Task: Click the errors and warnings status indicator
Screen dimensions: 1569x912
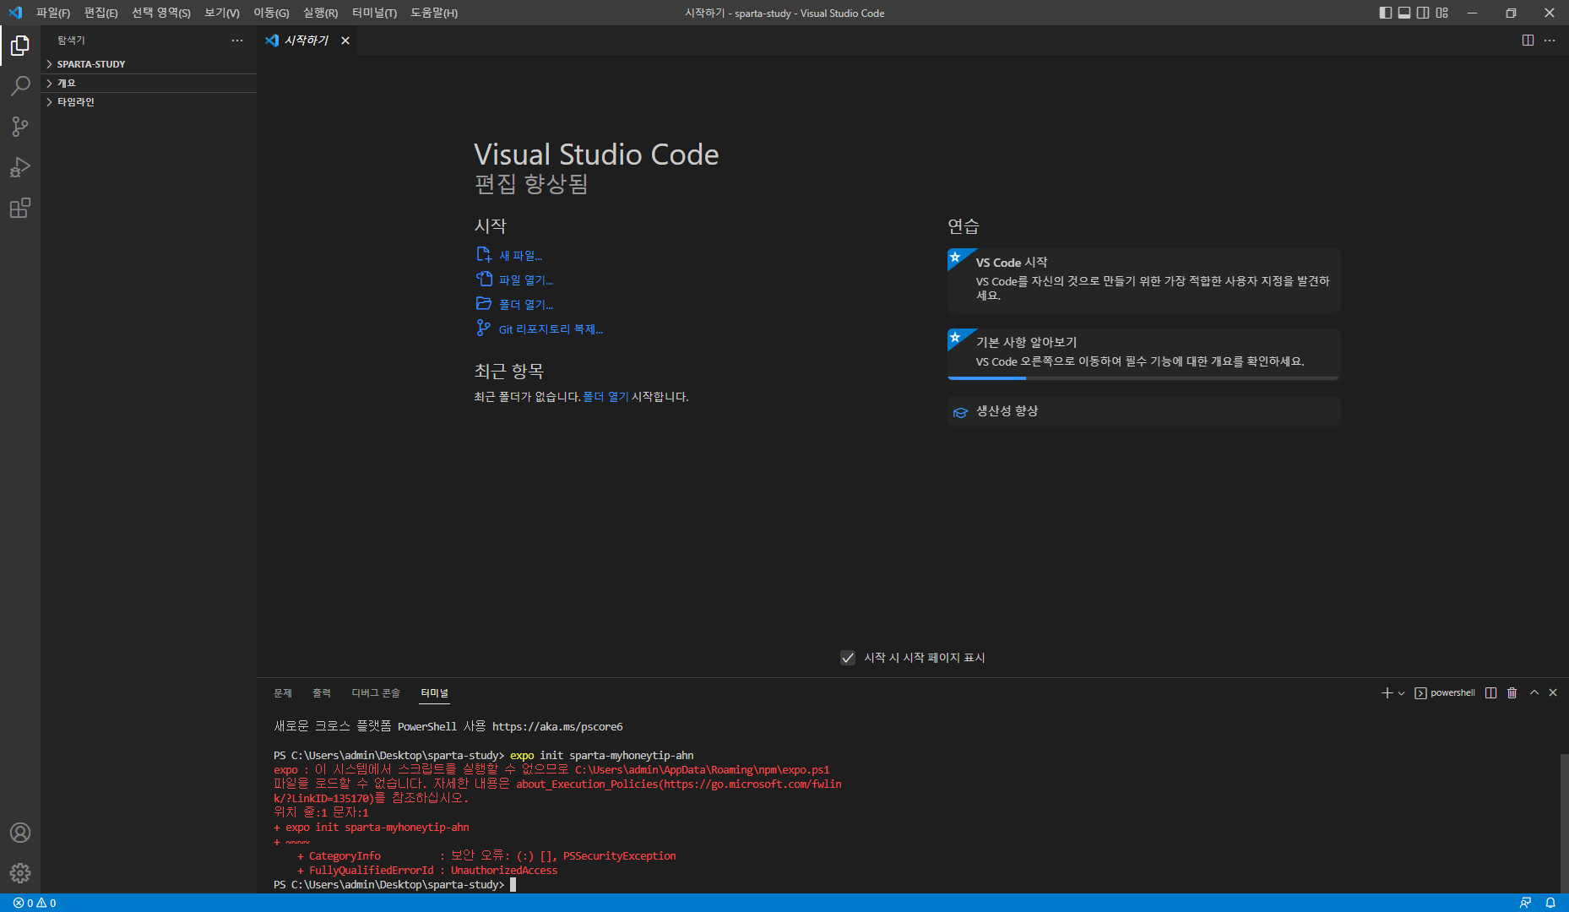Action: coord(35,903)
